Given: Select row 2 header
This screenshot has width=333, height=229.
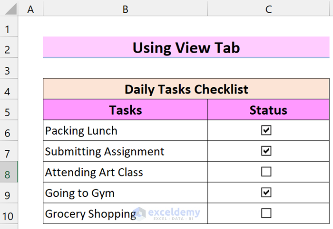Looking at the screenshot, I should 8,48.
